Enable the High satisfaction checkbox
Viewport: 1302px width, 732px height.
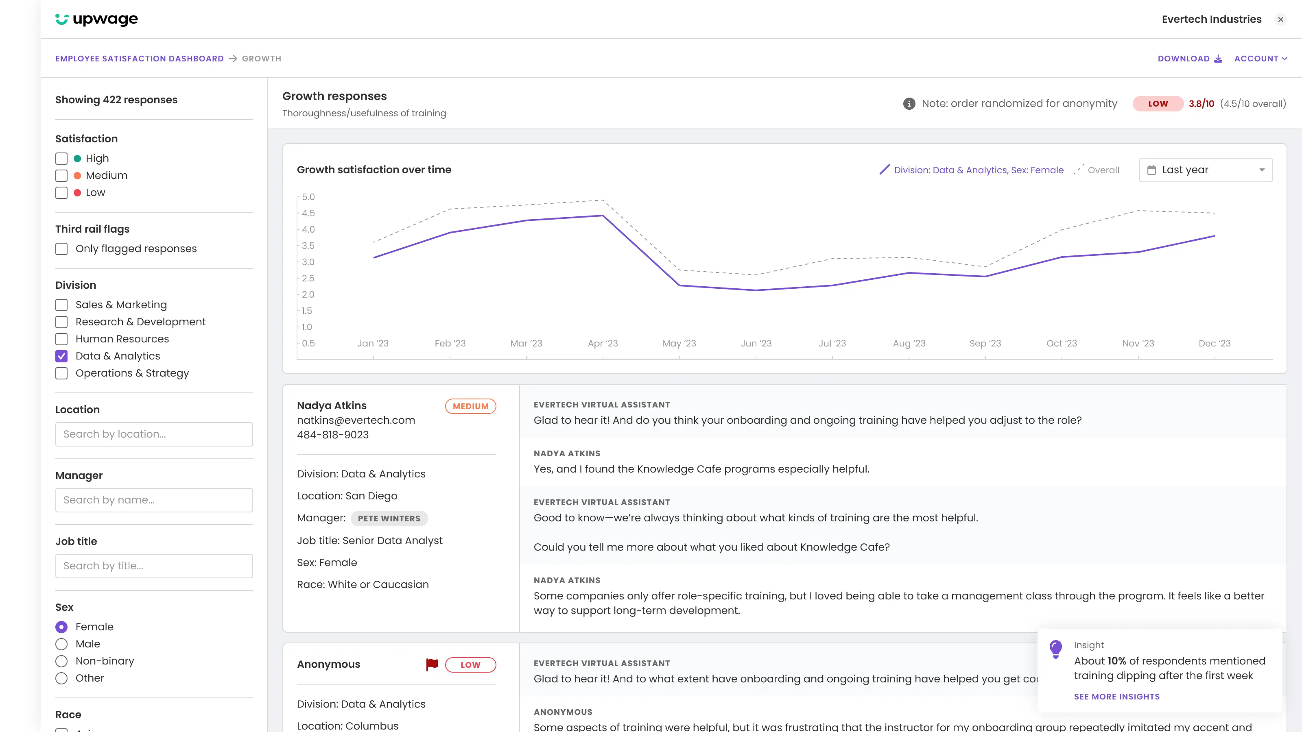[x=61, y=159]
